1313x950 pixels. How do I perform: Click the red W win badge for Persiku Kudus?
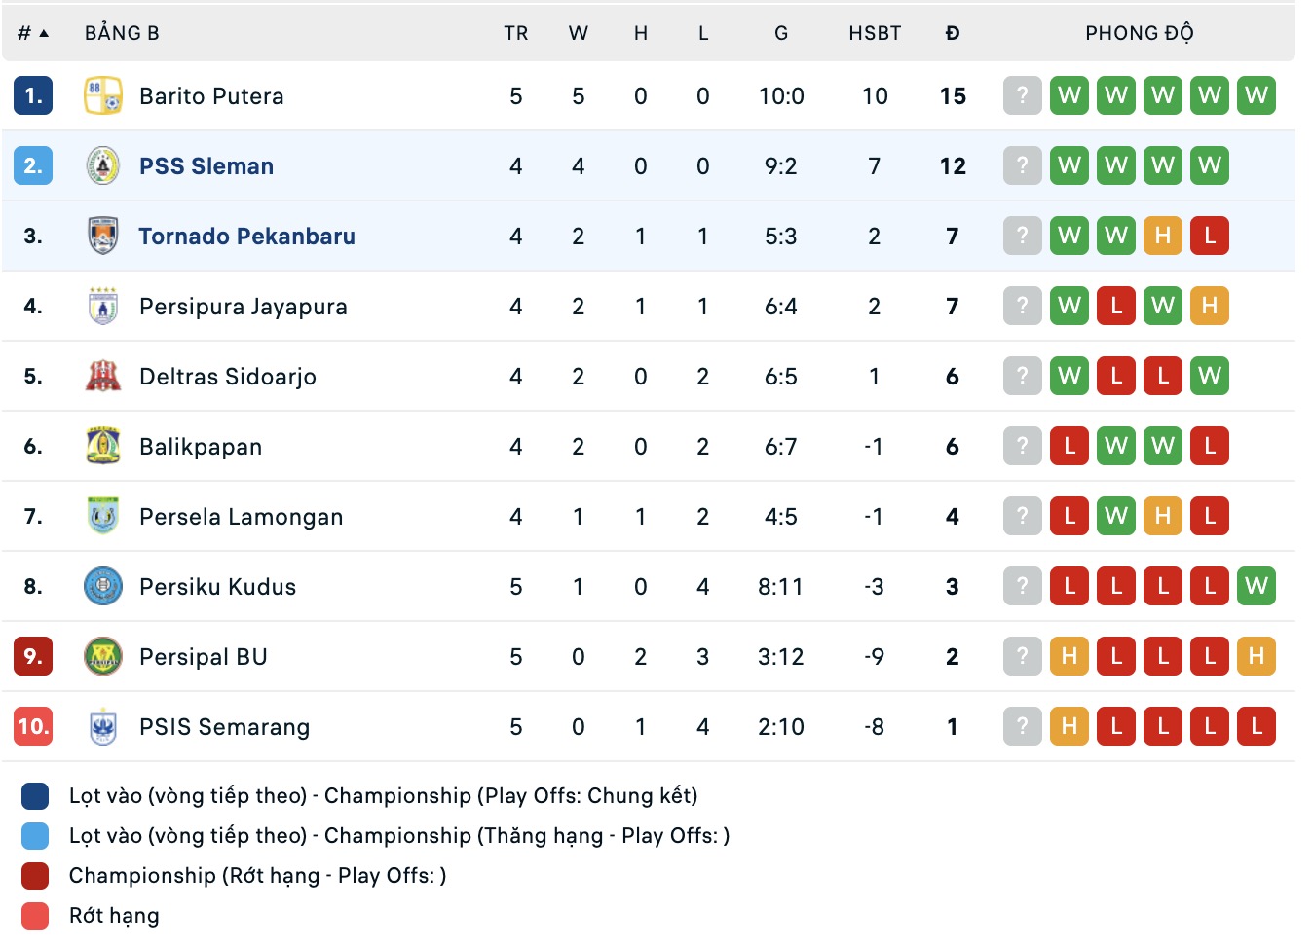1257,586
